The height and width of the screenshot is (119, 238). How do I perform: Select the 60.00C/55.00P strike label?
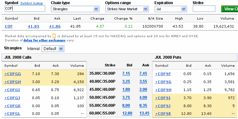tap(102, 113)
